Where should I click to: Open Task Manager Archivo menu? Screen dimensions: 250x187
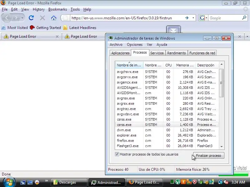116,45
